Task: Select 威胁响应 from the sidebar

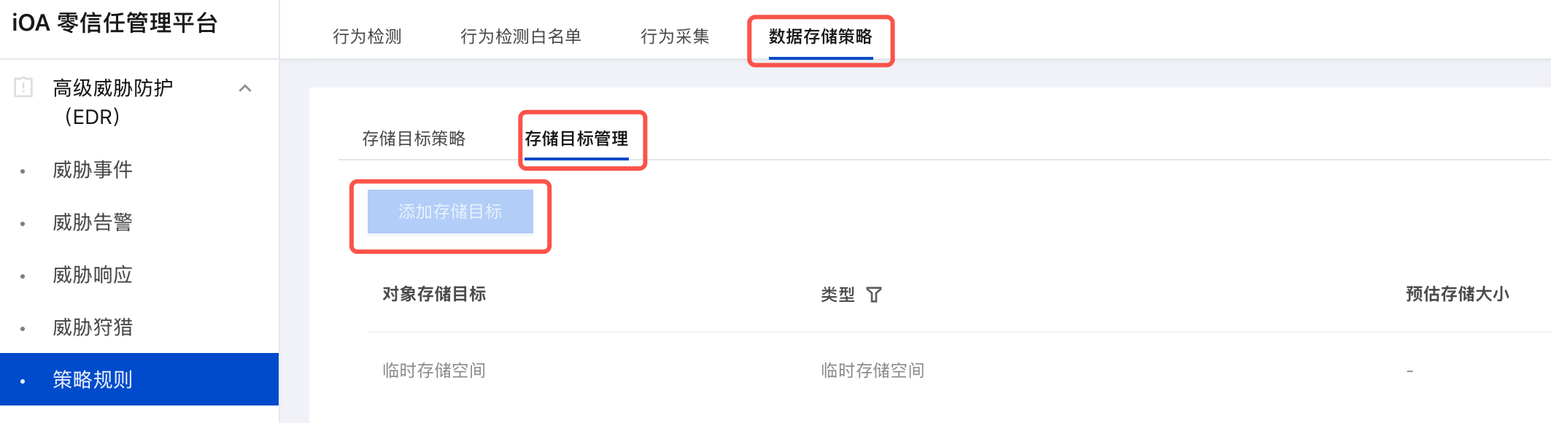Action: 93,275
